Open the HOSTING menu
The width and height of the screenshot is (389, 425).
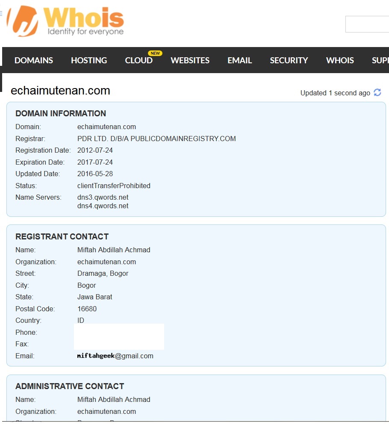89,60
